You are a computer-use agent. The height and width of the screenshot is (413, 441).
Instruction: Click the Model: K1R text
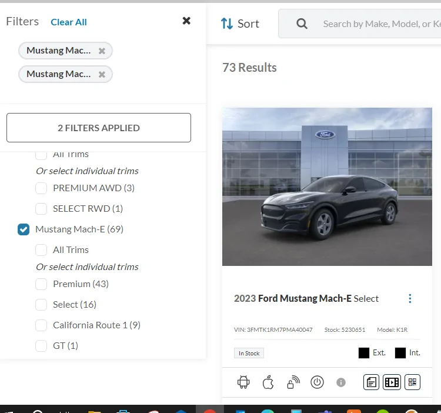(x=392, y=329)
